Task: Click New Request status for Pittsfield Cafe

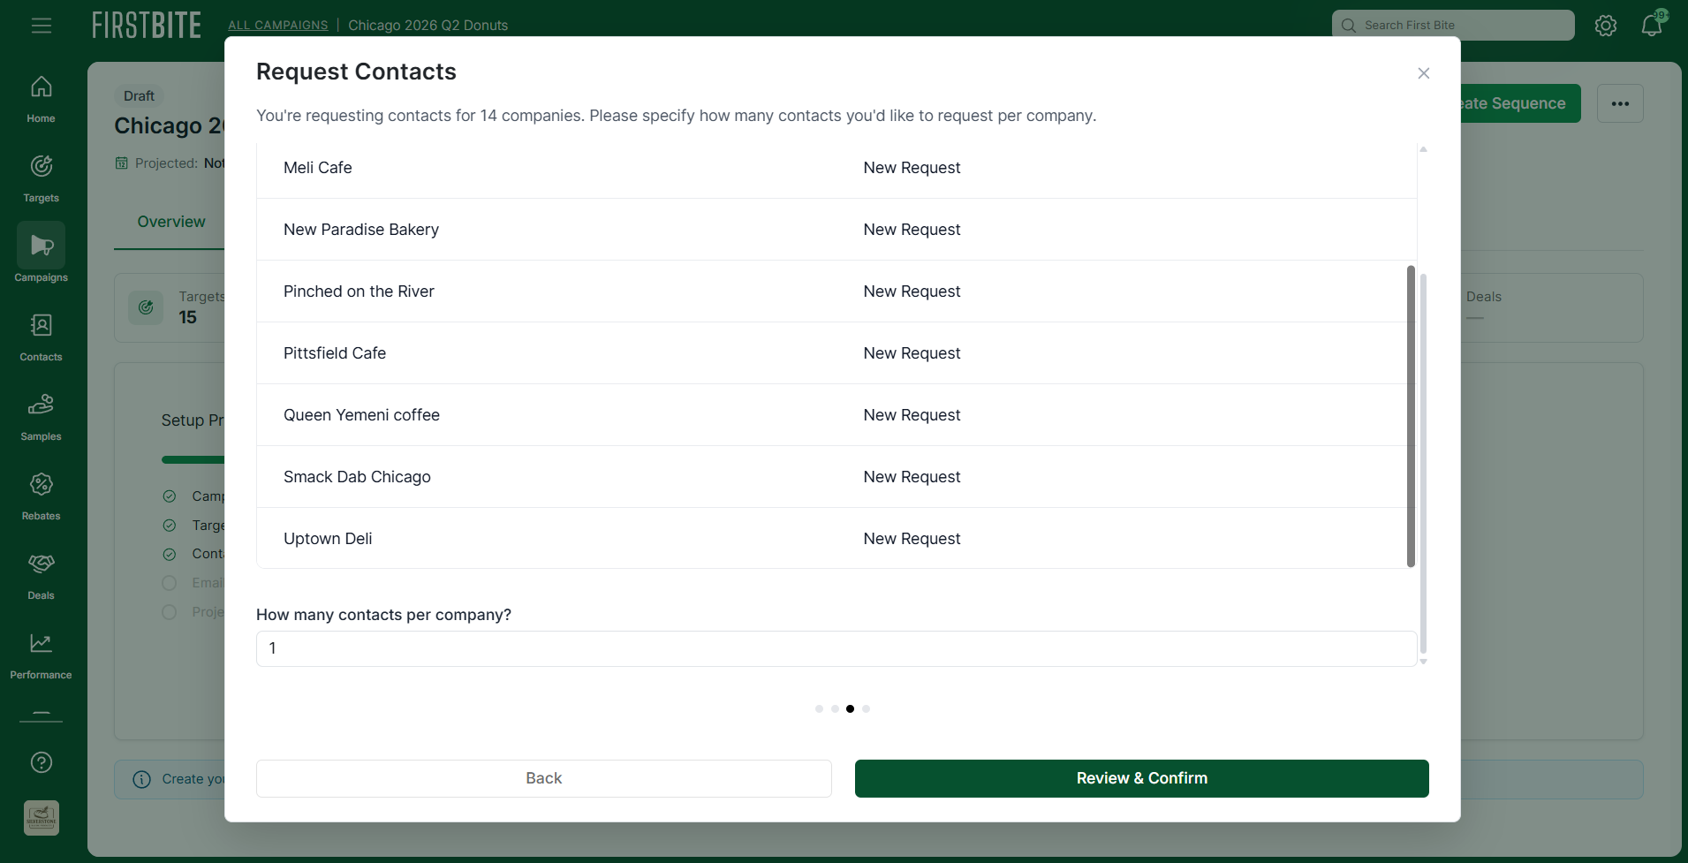Action: tap(912, 353)
